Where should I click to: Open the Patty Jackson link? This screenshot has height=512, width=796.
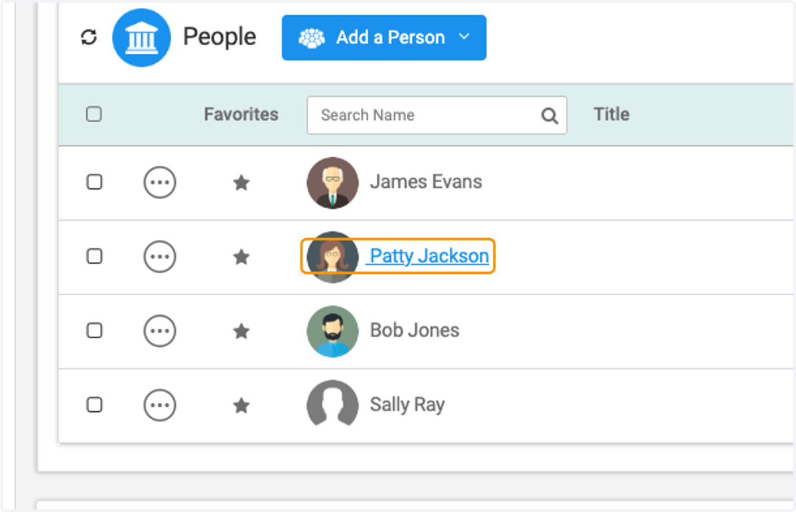coord(429,256)
